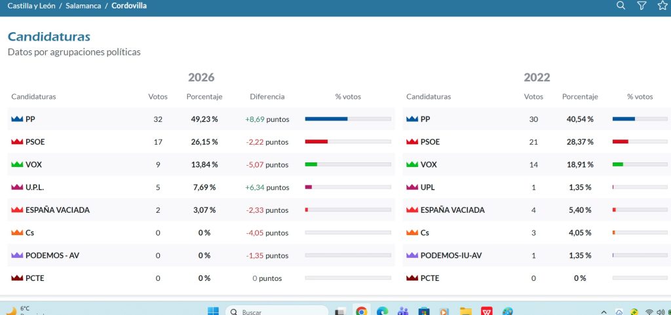Open the search magnifier icon in header

point(621,5)
